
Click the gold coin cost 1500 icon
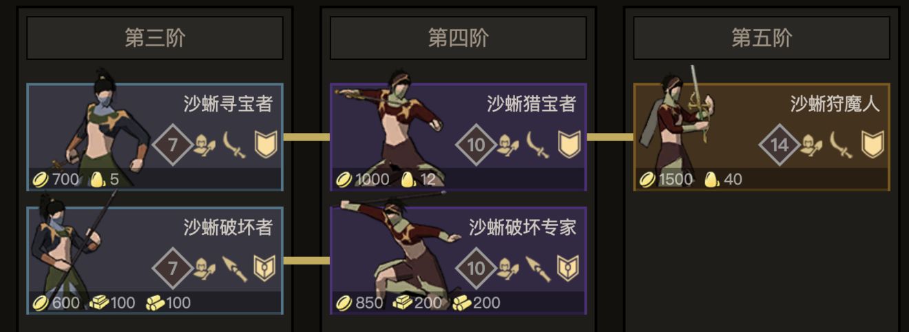[647, 180]
